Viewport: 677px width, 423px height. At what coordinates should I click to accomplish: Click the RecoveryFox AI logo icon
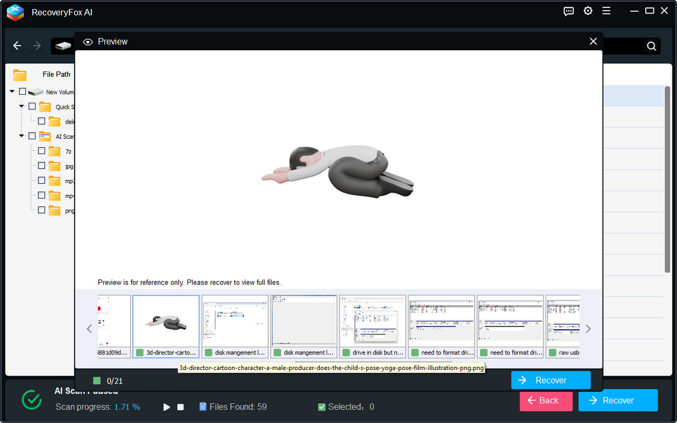click(15, 12)
